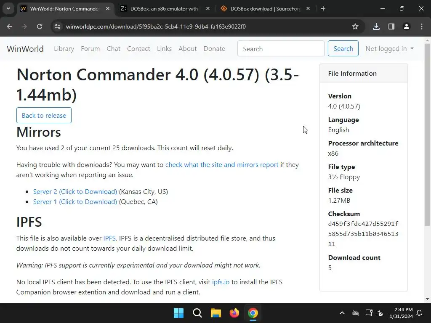Open the WinWorld home logo link
The width and height of the screenshot is (431, 323).
point(25,49)
